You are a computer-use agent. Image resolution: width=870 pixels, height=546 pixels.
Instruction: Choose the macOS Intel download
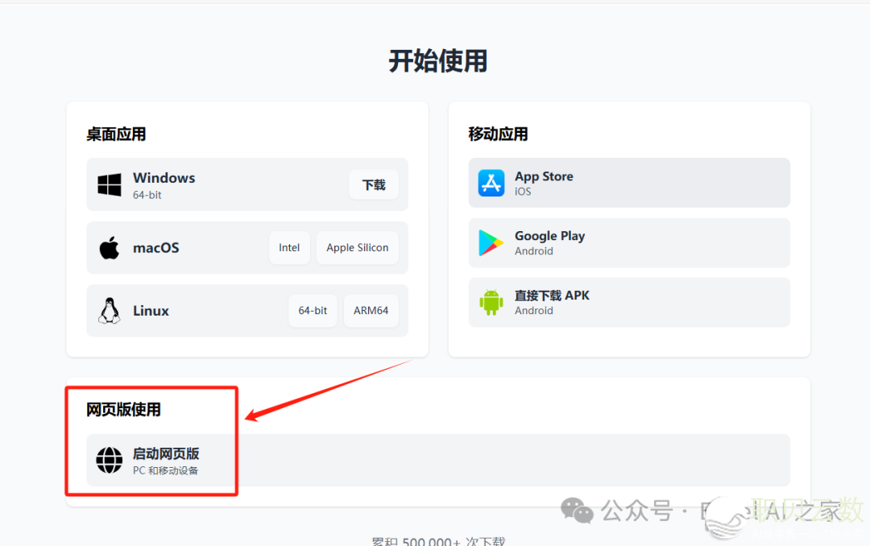289,247
